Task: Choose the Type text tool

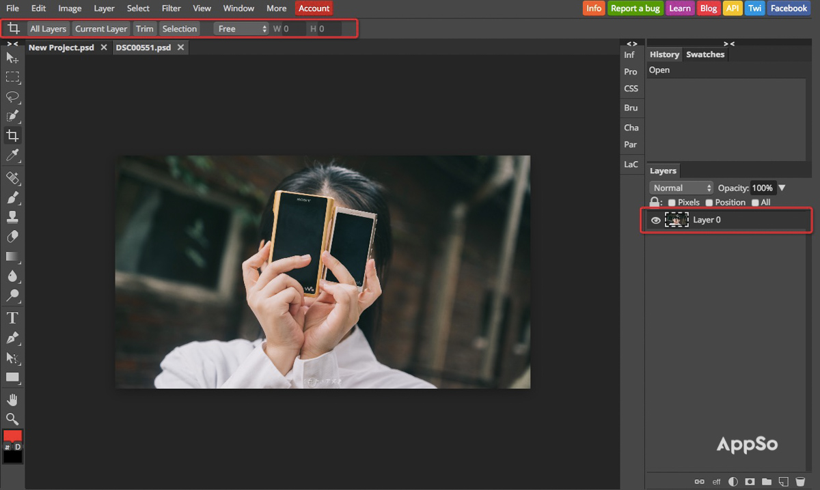Action: (x=12, y=318)
